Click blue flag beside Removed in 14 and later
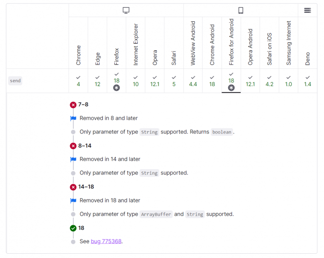 coord(73,159)
